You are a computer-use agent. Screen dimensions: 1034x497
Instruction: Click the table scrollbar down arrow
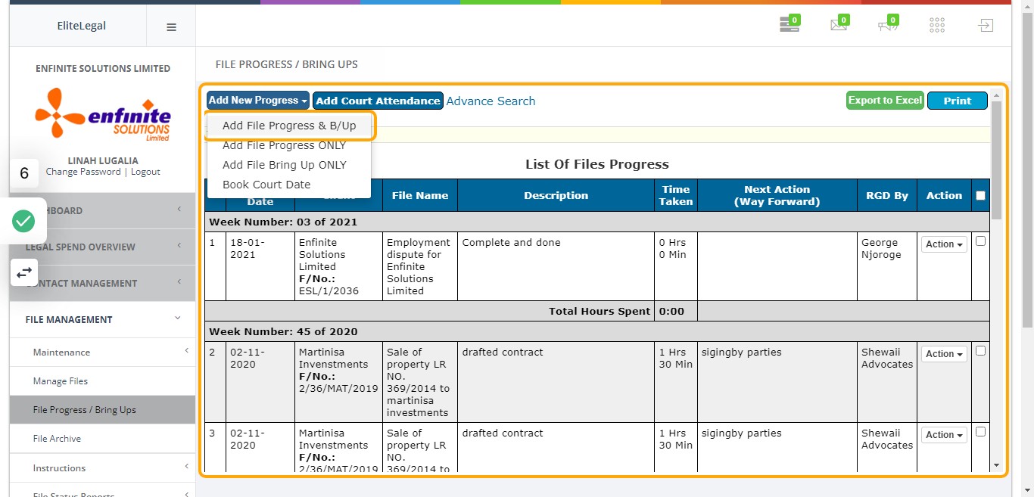[996, 465]
